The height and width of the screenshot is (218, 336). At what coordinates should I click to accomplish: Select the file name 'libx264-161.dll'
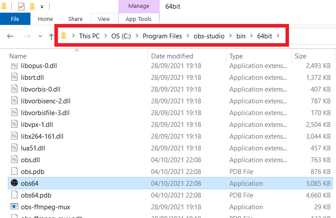pyautogui.click(x=42, y=136)
